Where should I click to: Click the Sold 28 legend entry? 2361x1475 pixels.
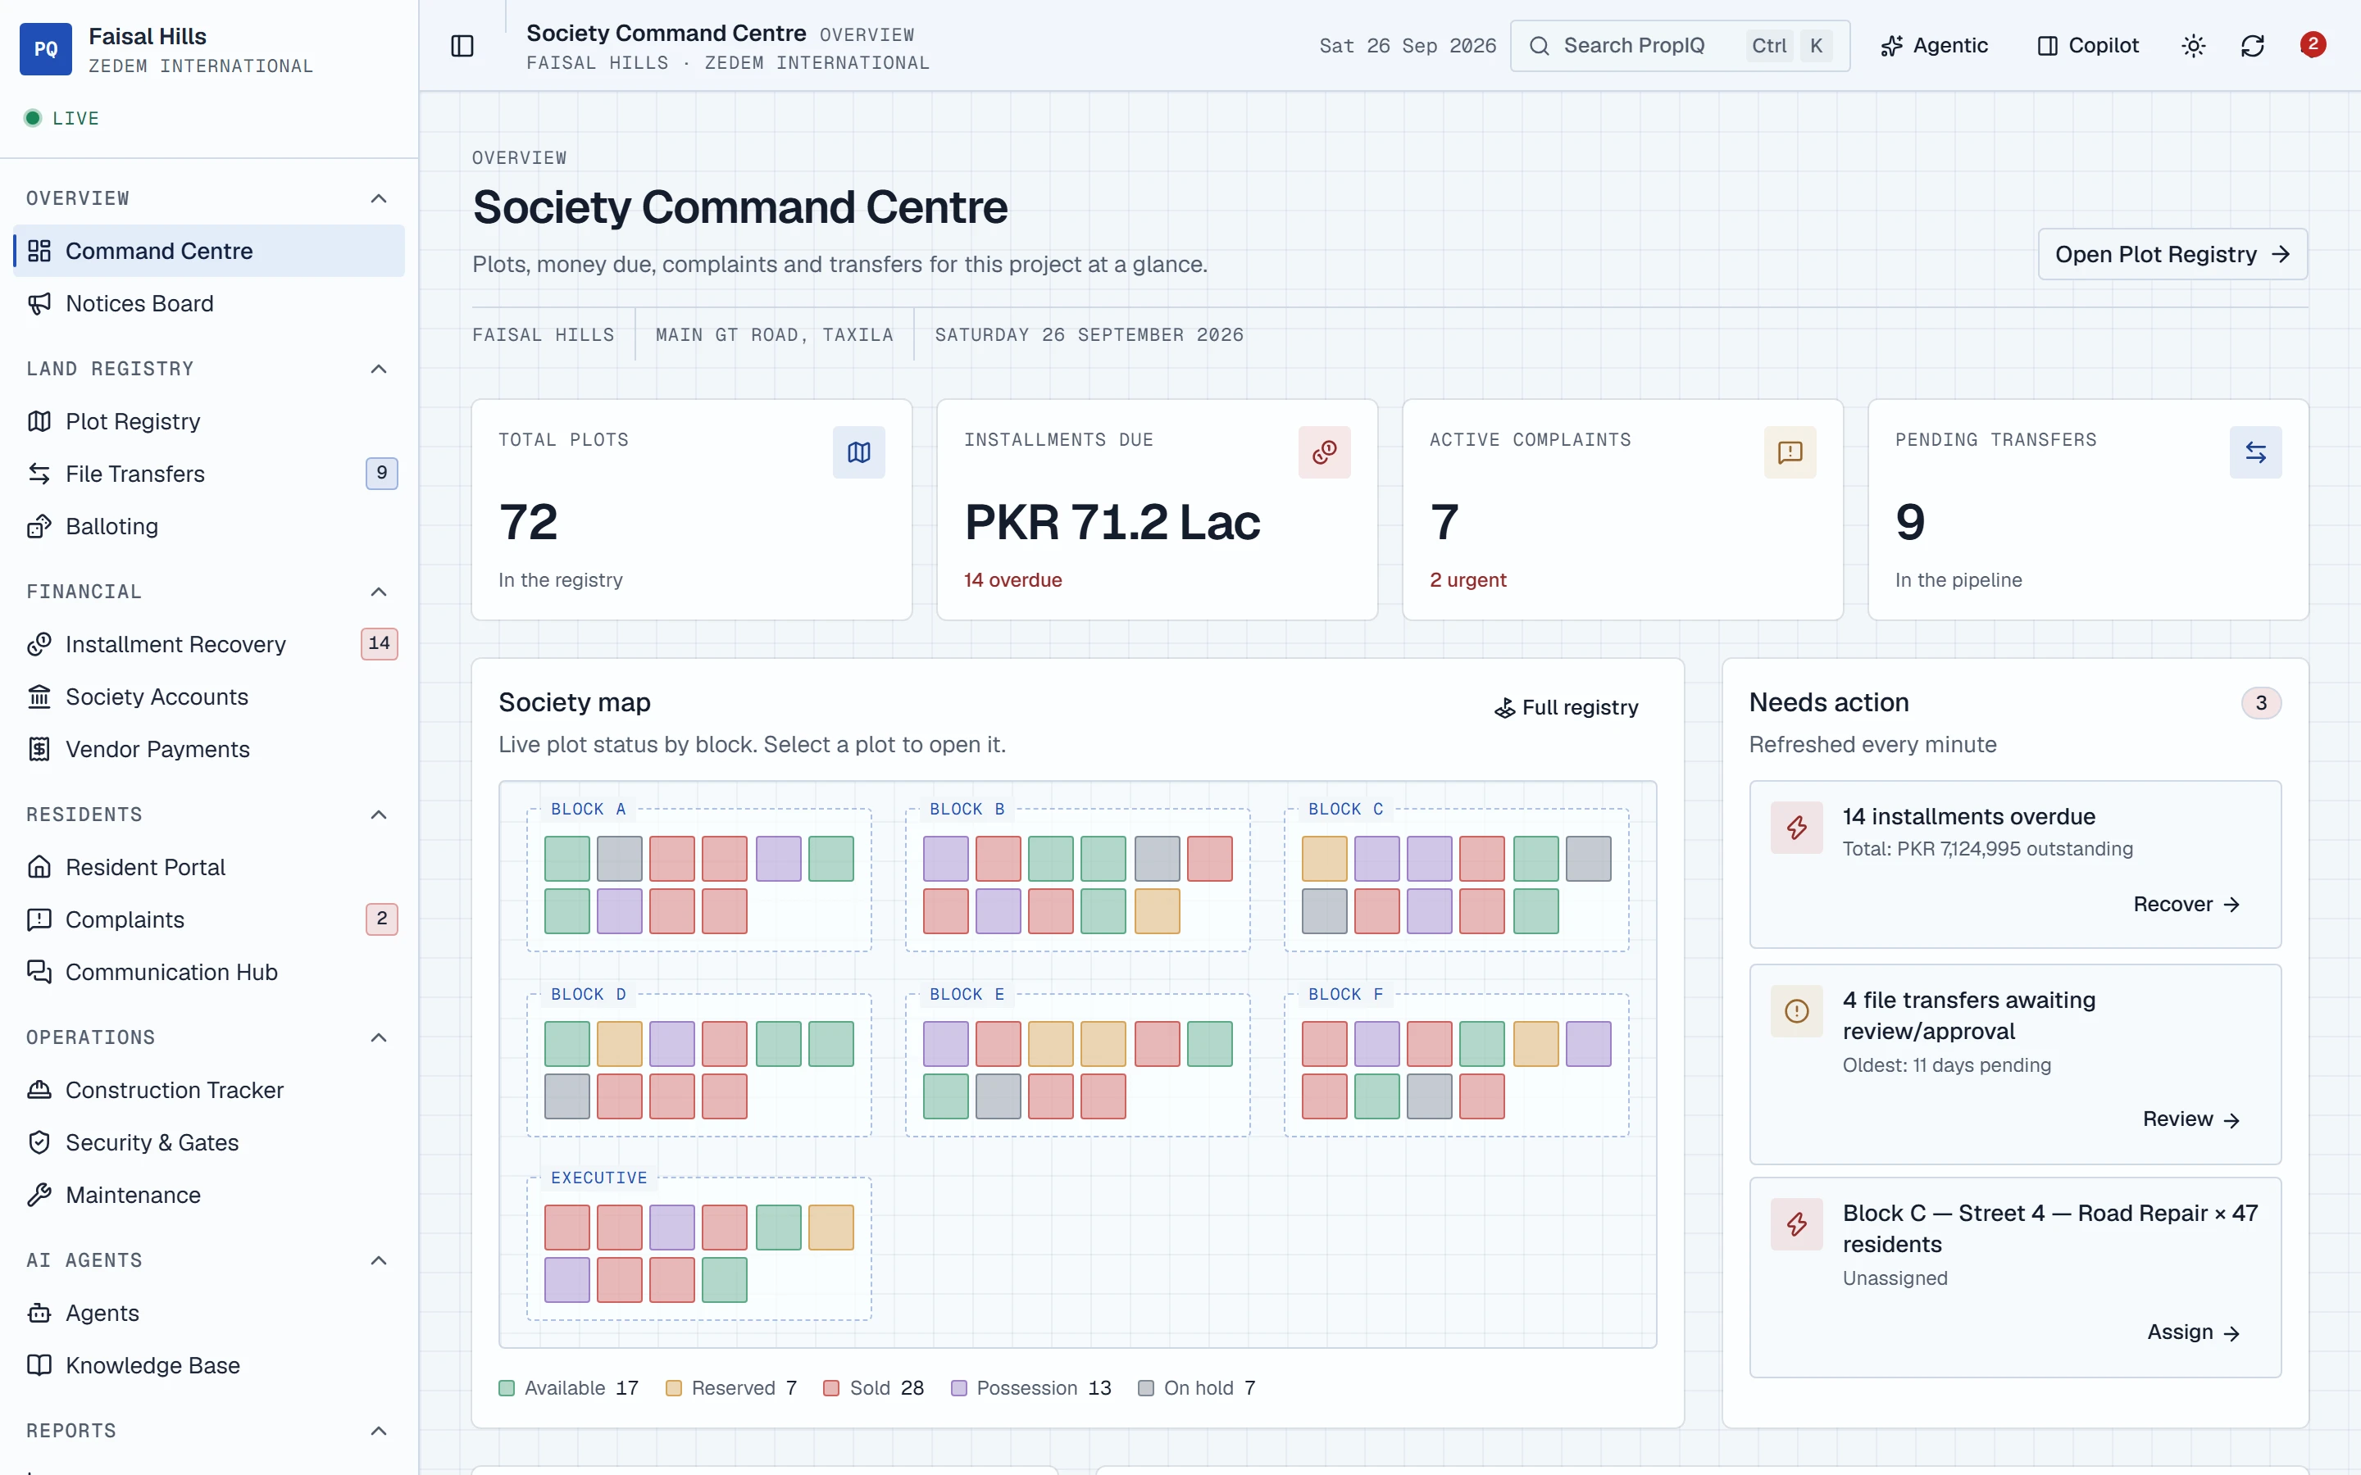coord(873,1388)
